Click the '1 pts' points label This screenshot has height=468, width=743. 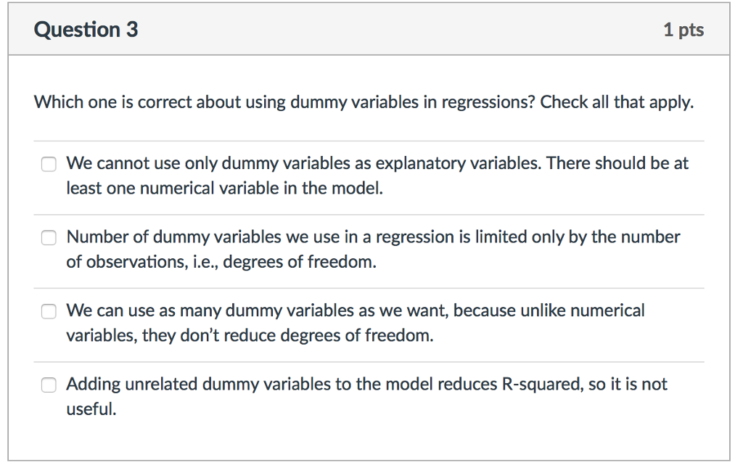(x=684, y=30)
